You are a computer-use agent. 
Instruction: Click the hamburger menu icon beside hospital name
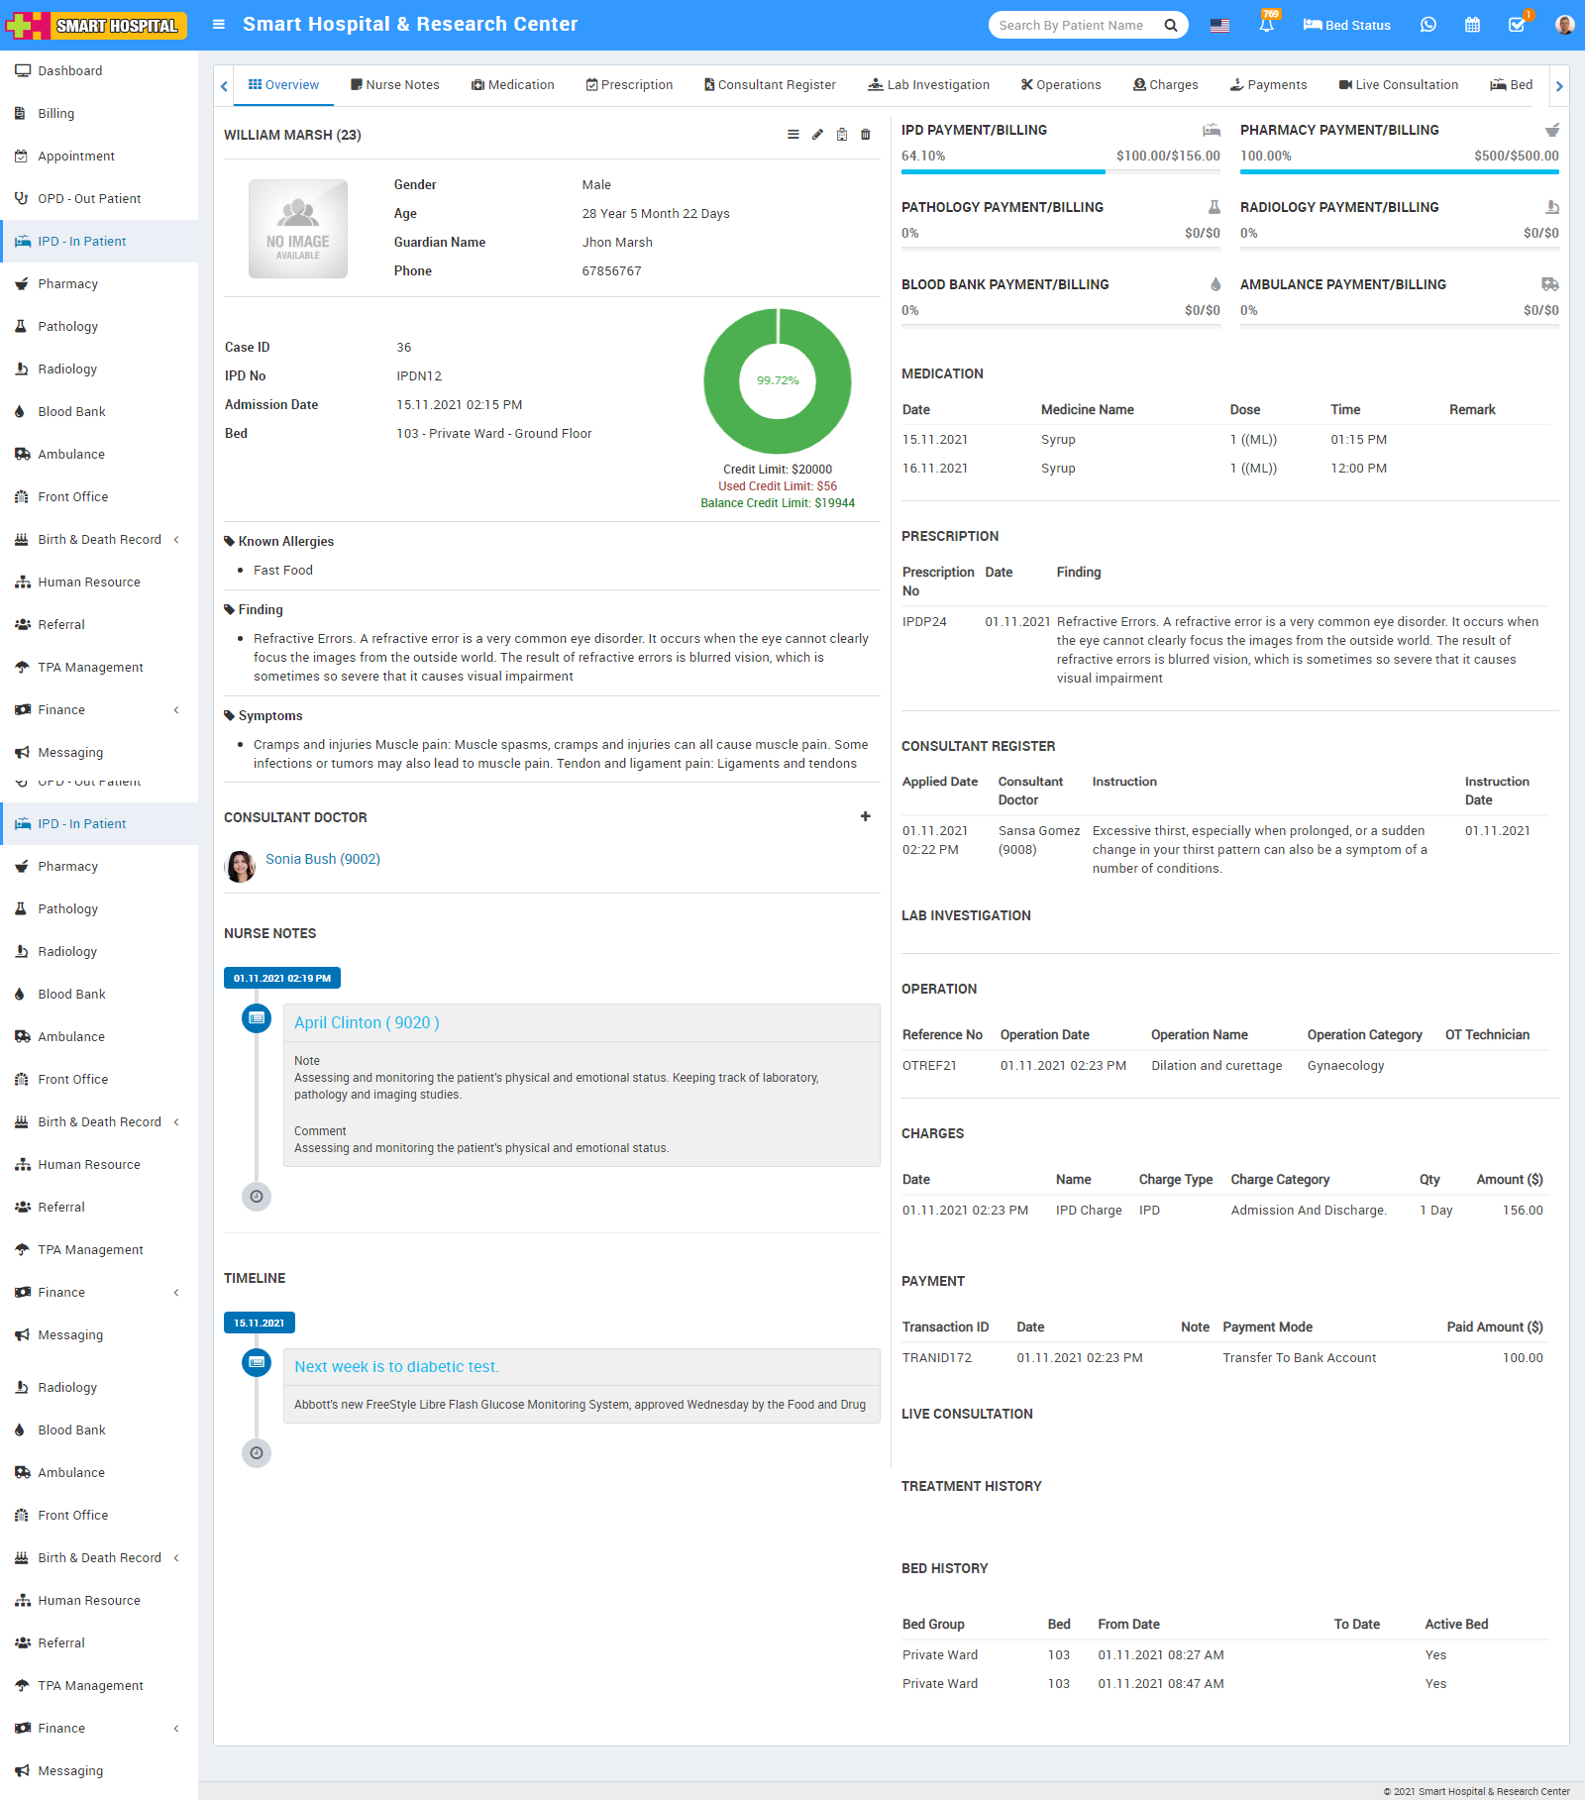coord(219,25)
